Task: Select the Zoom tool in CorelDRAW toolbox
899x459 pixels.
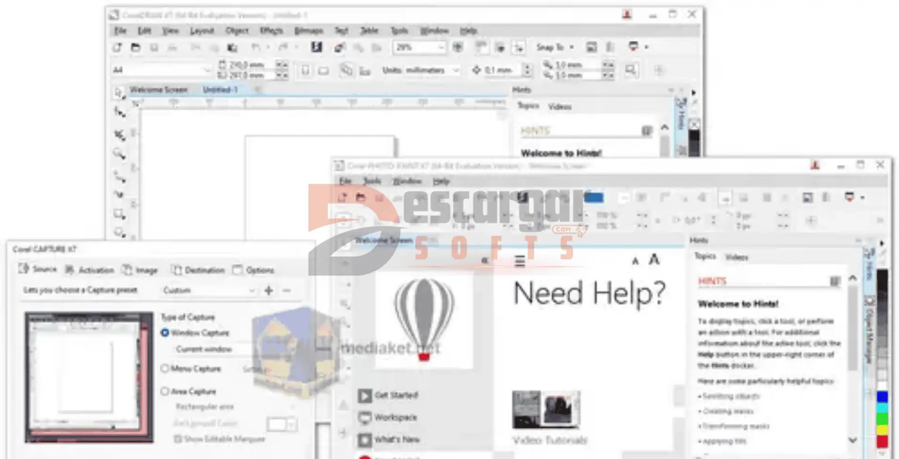Action: click(x=119, y=153)
